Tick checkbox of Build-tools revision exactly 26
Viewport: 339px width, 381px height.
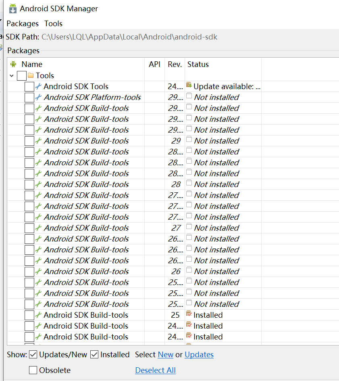[x=29, y=271]
